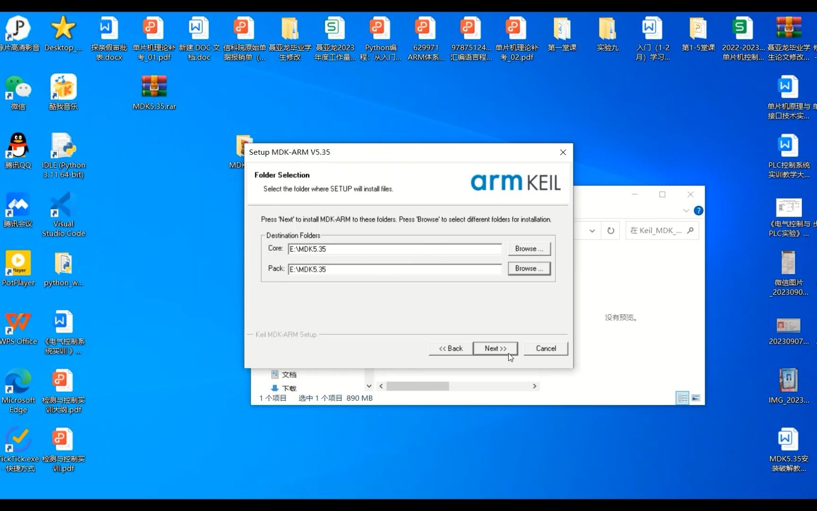Switch Explorer to large thumbnail view icon

(x=696, y=398)
